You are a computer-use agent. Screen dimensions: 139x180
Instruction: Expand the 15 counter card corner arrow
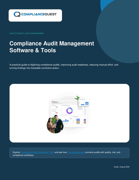(x=61, y=105)
